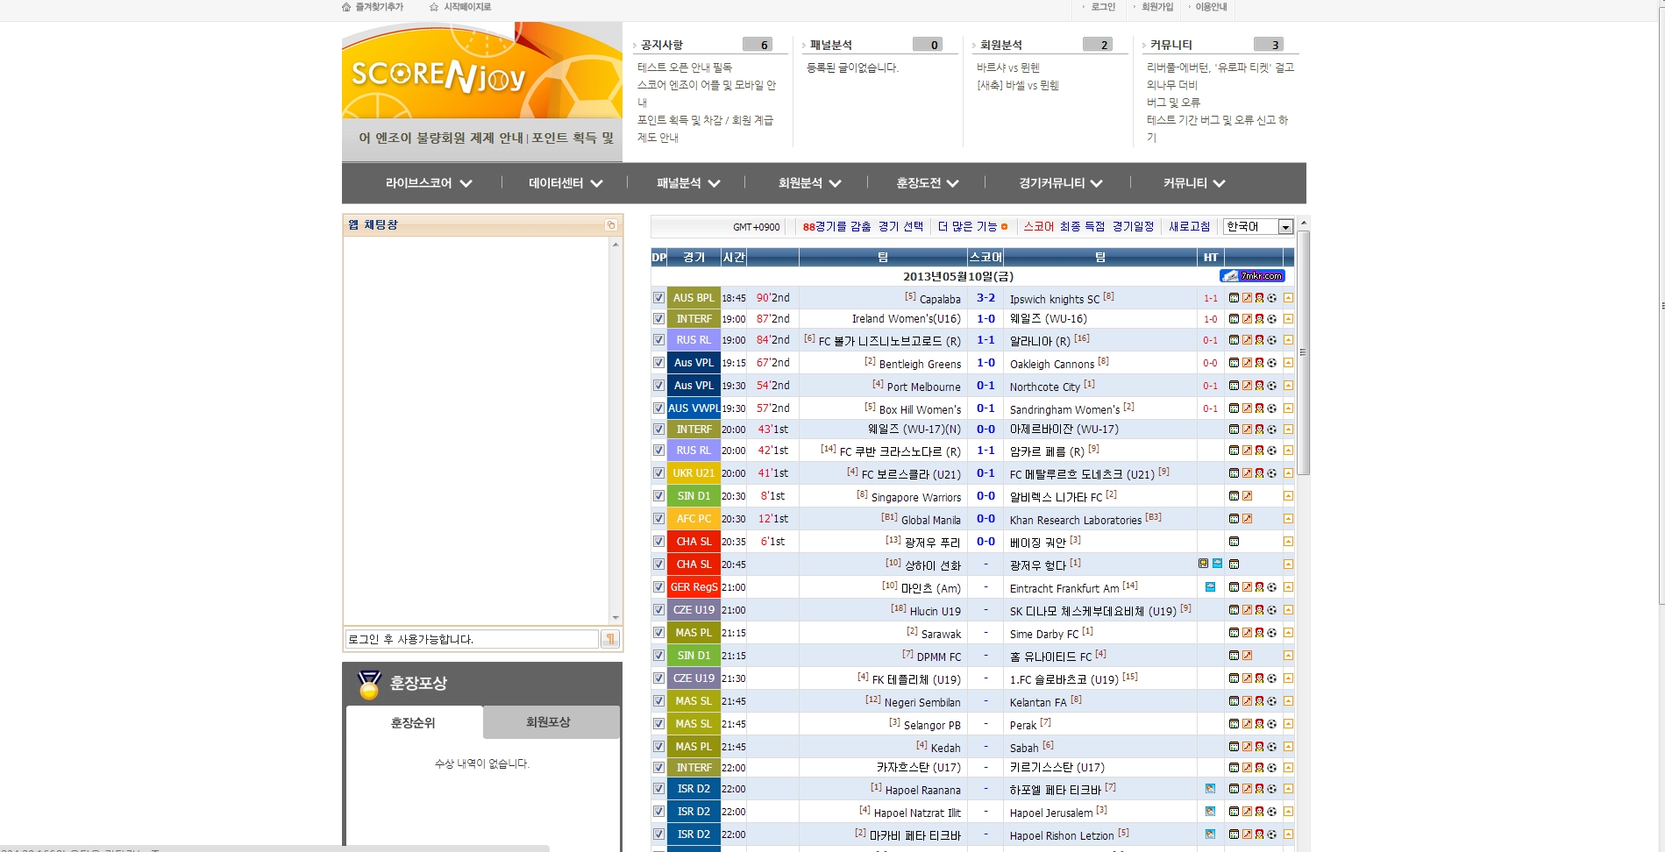
Task: Click odds chart icon in Port Melbourne row
Action: (x=1247, y=386)
